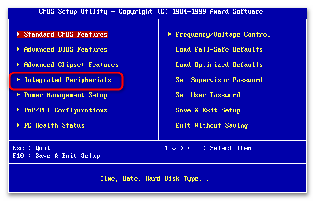This screenshot has height=201, width=315.
Task: Click triangle beside PC Health Status
Action: pyautogui.click(x=18, y=125)
